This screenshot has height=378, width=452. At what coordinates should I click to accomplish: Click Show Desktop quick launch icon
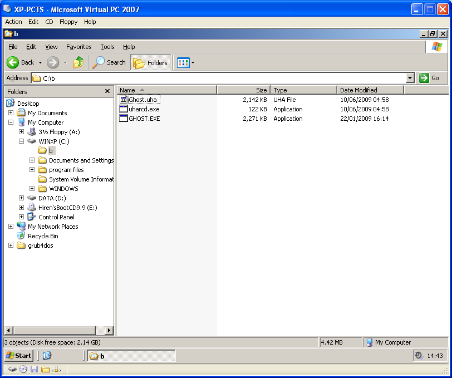(x=47, y=356)
